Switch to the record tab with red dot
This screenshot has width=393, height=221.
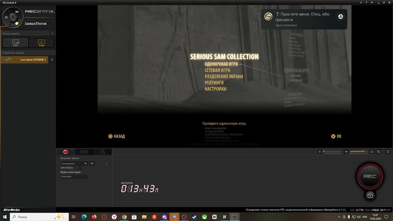pos(65,152)
